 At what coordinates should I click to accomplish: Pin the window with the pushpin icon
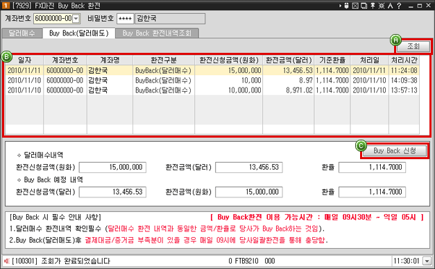pos(373,6)
